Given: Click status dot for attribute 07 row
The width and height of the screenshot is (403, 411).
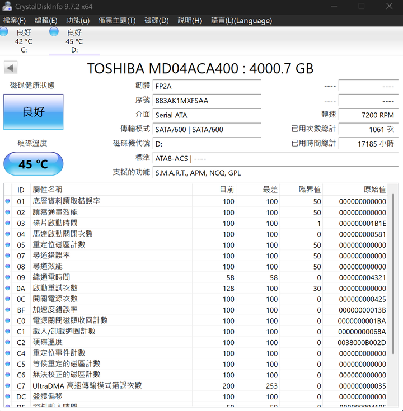Looking at the screenshot, I should click(x=8, y=256).
